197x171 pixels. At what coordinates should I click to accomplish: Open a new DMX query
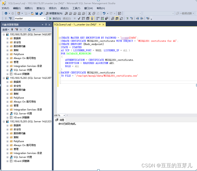(75, 13)
